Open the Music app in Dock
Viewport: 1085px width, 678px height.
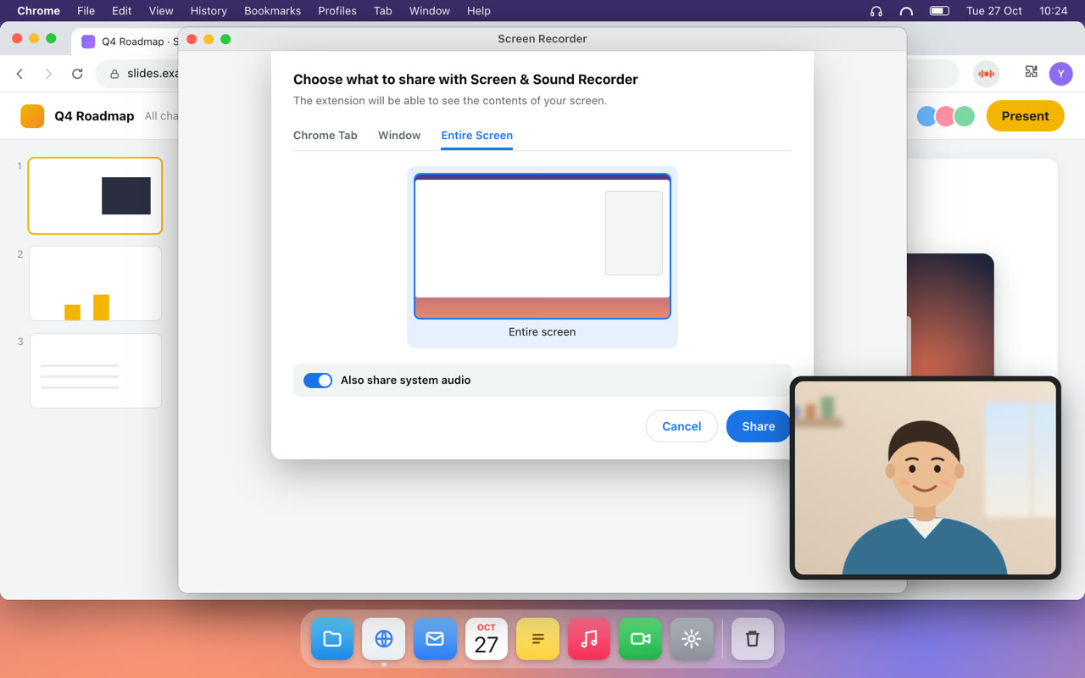[589, 639]
